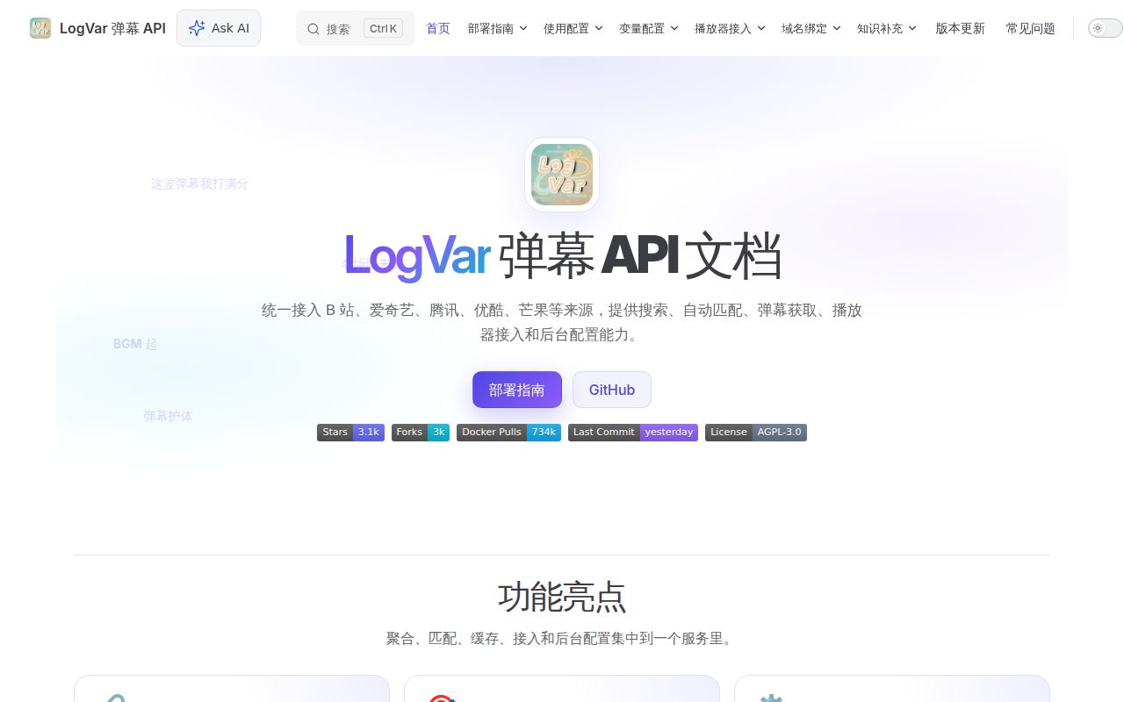Expand the 使用配置 dropdown menu

(x=573, y=28)
